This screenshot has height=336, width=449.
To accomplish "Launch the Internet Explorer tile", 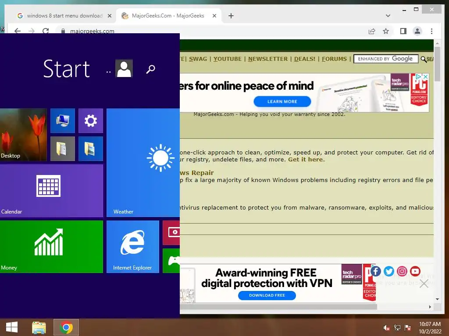I will click(x=133, y=247).
